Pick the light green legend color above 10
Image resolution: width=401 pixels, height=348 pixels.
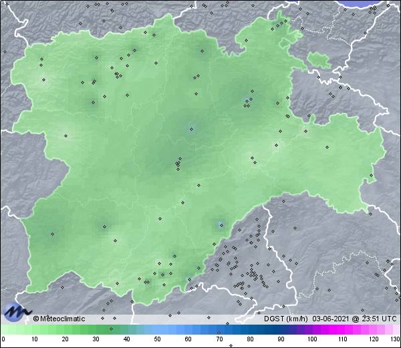pos(35,330)
